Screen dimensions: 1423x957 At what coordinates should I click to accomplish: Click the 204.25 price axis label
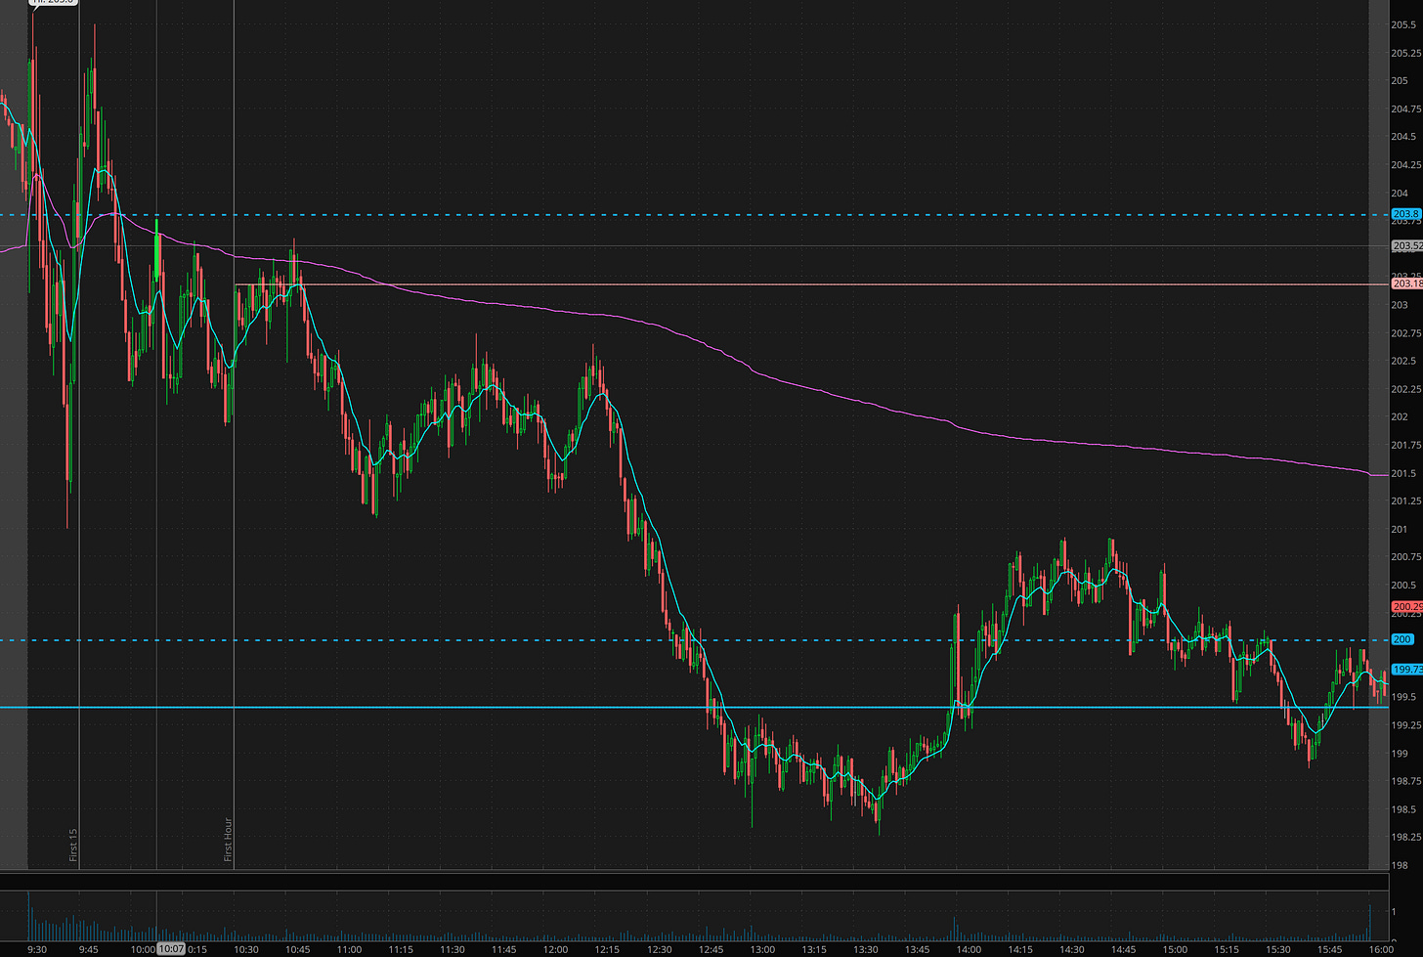[1405, 164]
